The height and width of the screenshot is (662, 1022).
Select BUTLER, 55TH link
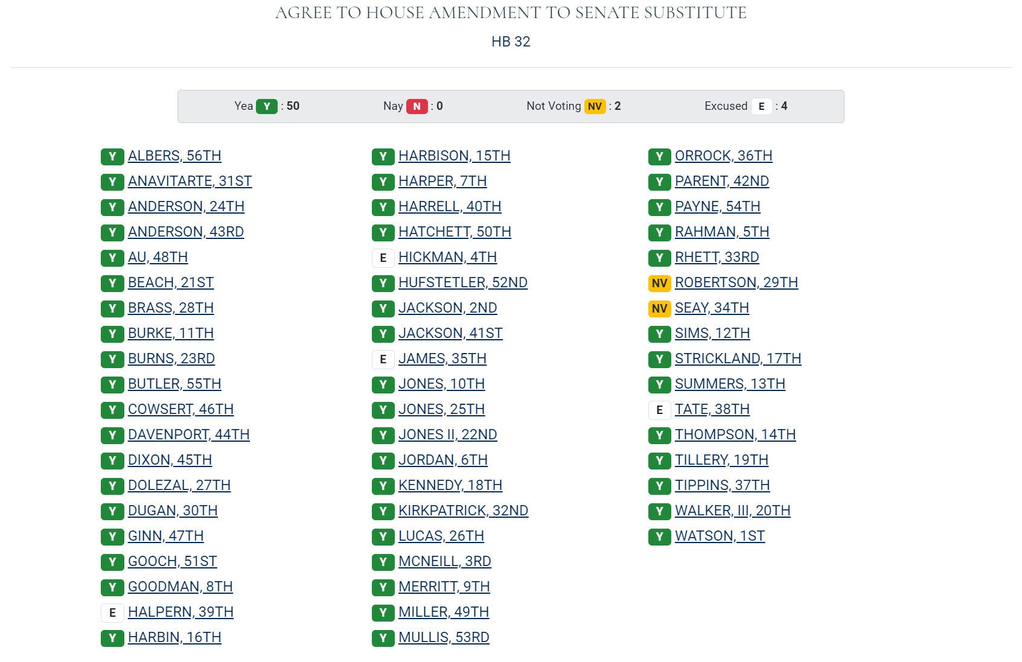174,384
